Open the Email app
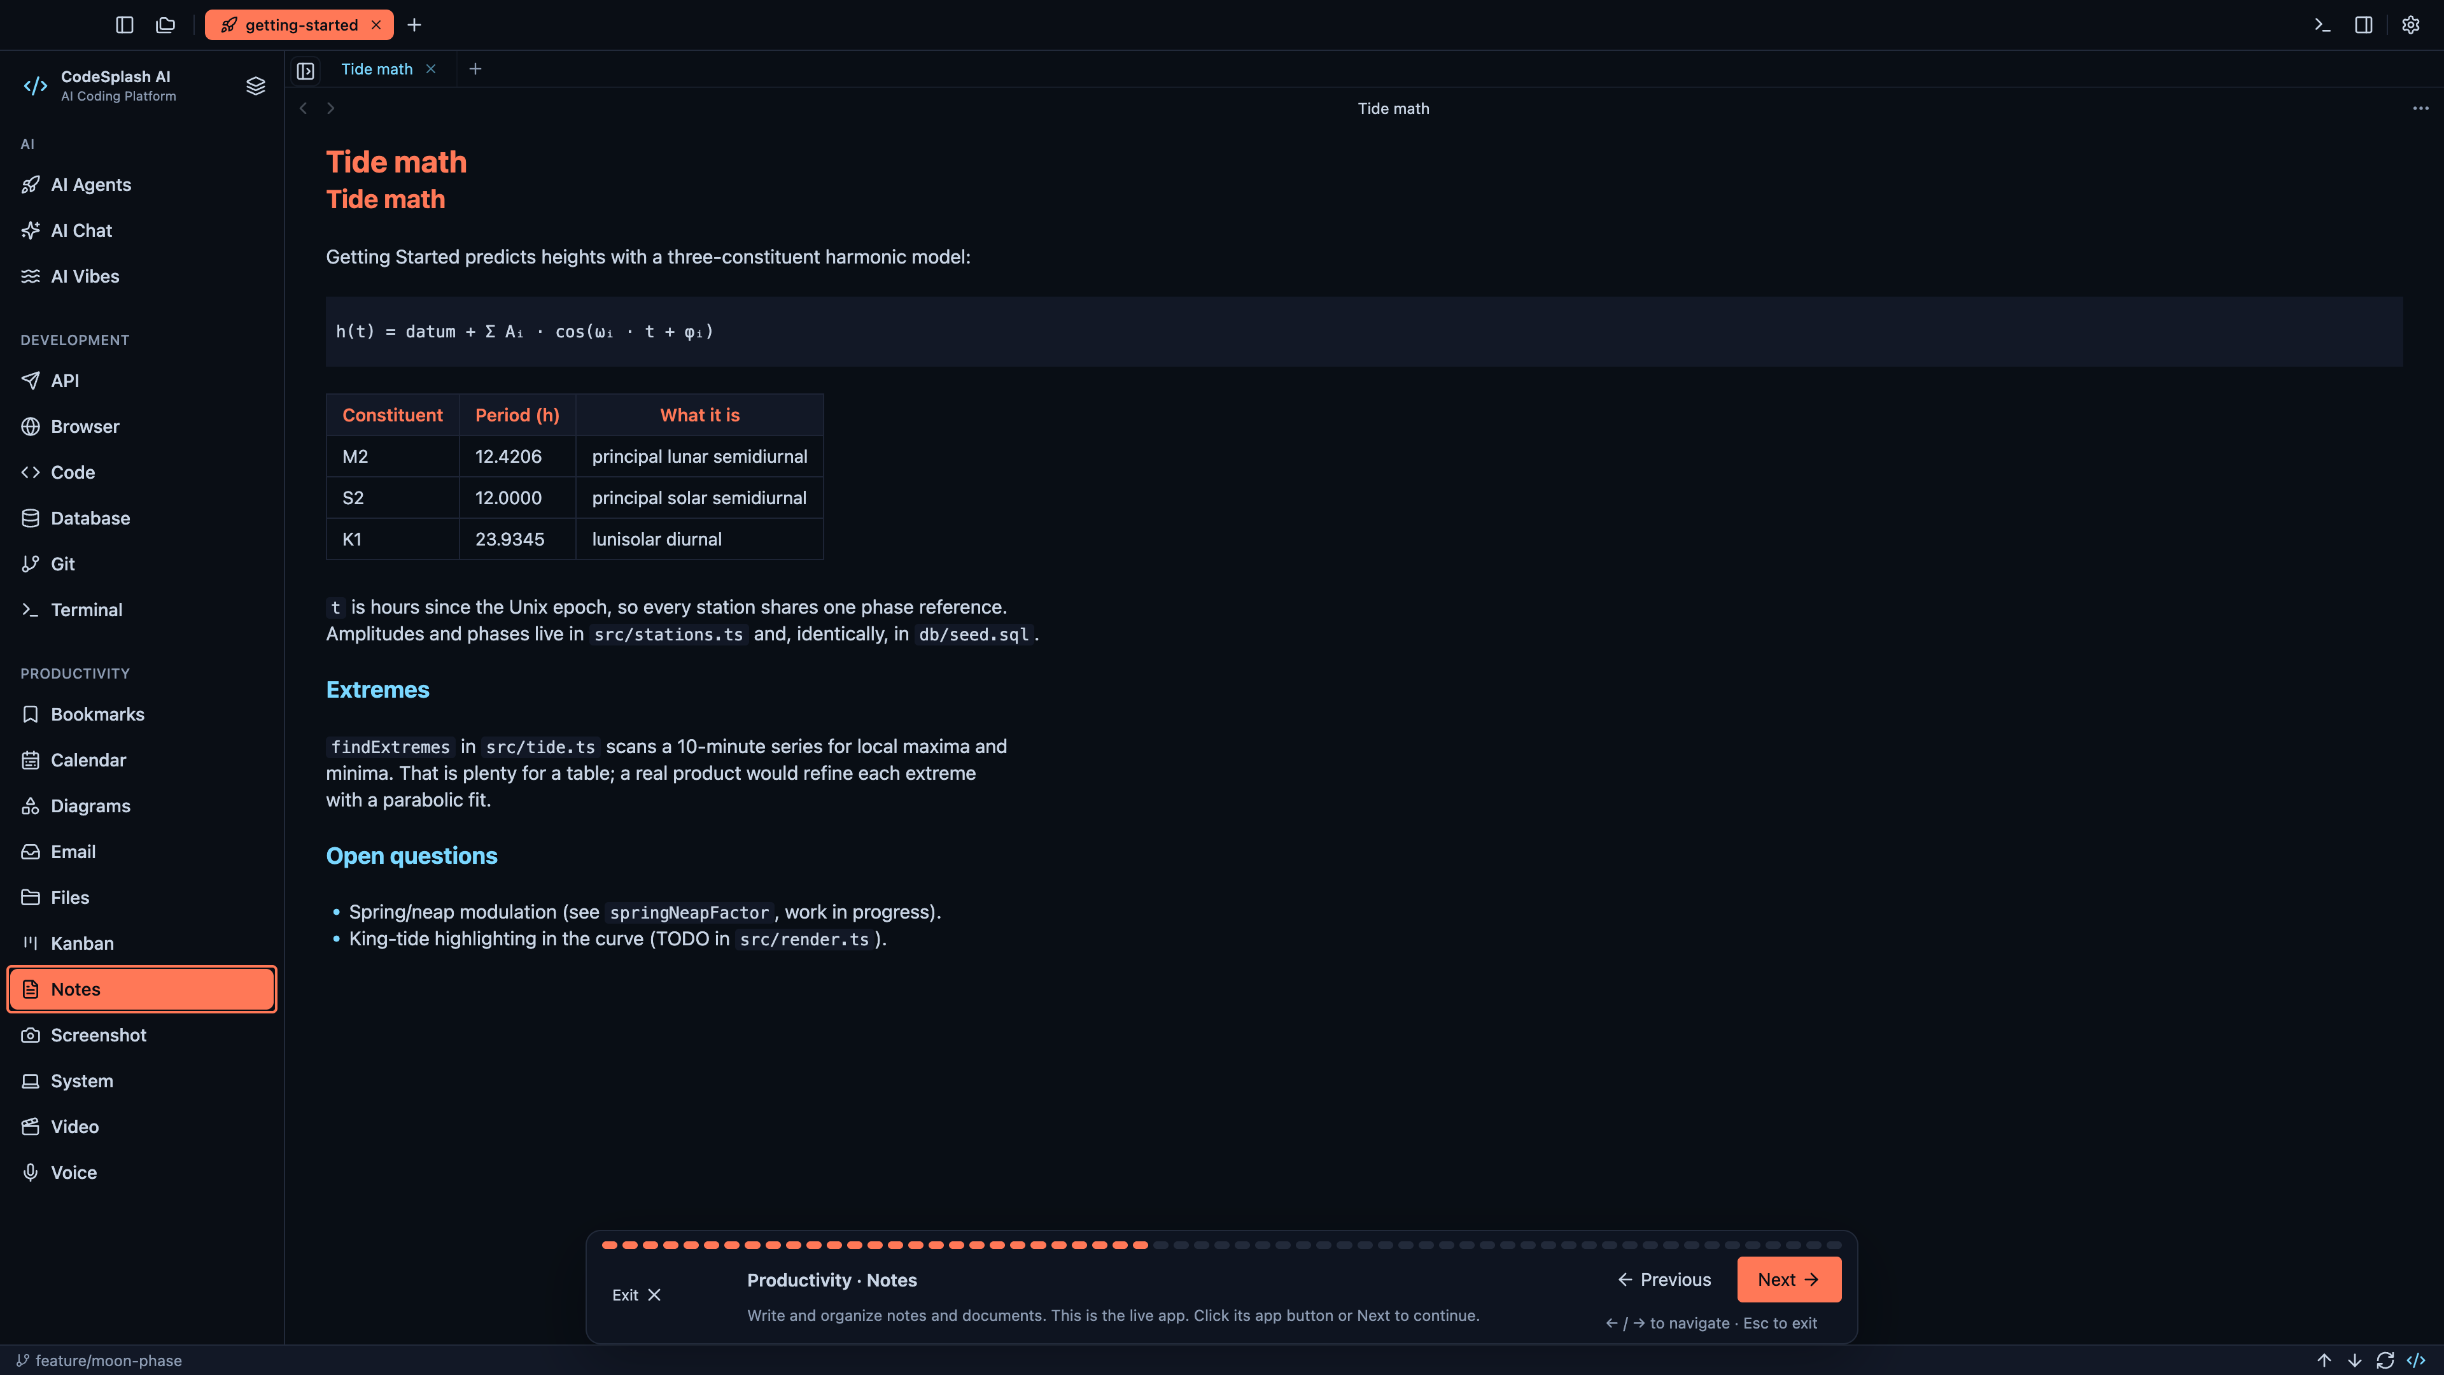2444x1375 pixels. (x=143, y=852)
